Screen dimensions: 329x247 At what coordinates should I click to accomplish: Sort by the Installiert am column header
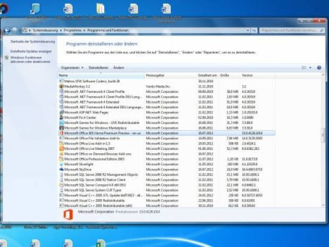[x=207, y=75]
